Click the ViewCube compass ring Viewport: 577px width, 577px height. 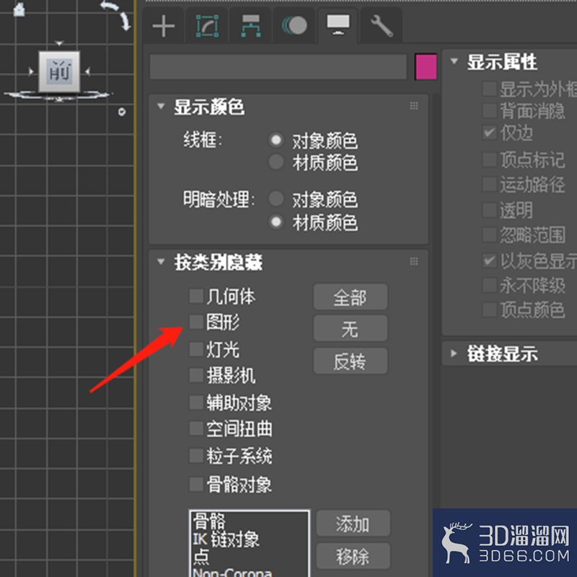[57, 96]
